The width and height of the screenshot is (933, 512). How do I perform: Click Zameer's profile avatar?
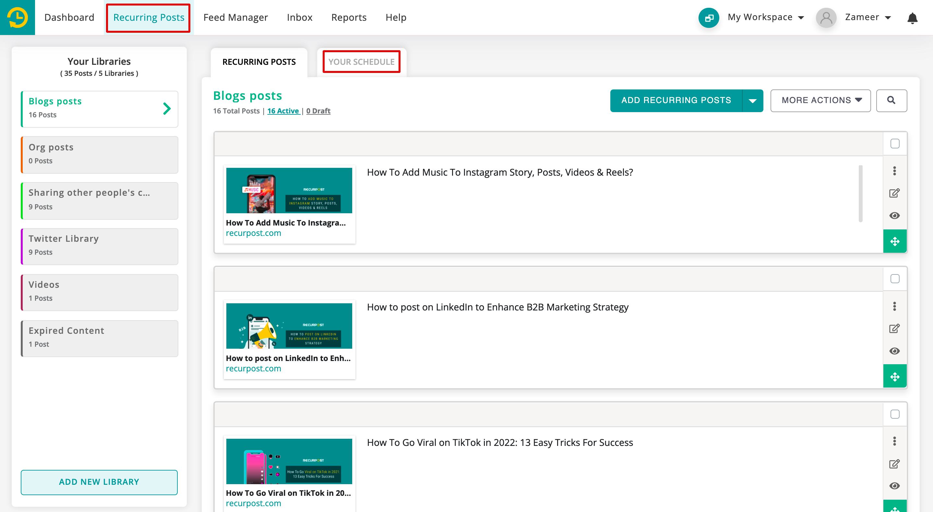pos(826,17)
